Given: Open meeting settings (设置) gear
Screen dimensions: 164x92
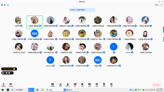Looking at the screenshot, I should pos(111,85).
